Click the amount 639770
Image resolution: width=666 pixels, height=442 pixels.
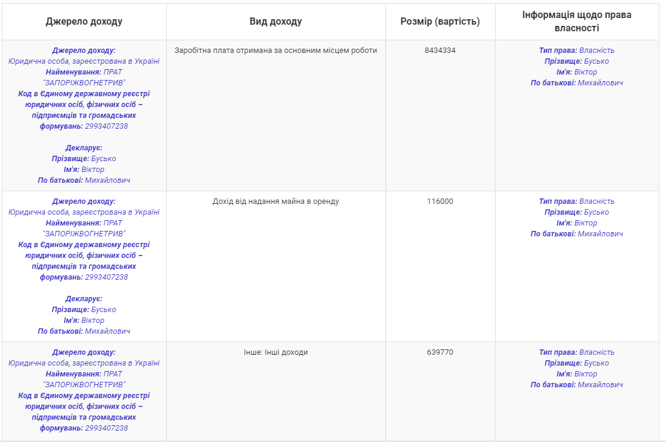click(440, 352)
